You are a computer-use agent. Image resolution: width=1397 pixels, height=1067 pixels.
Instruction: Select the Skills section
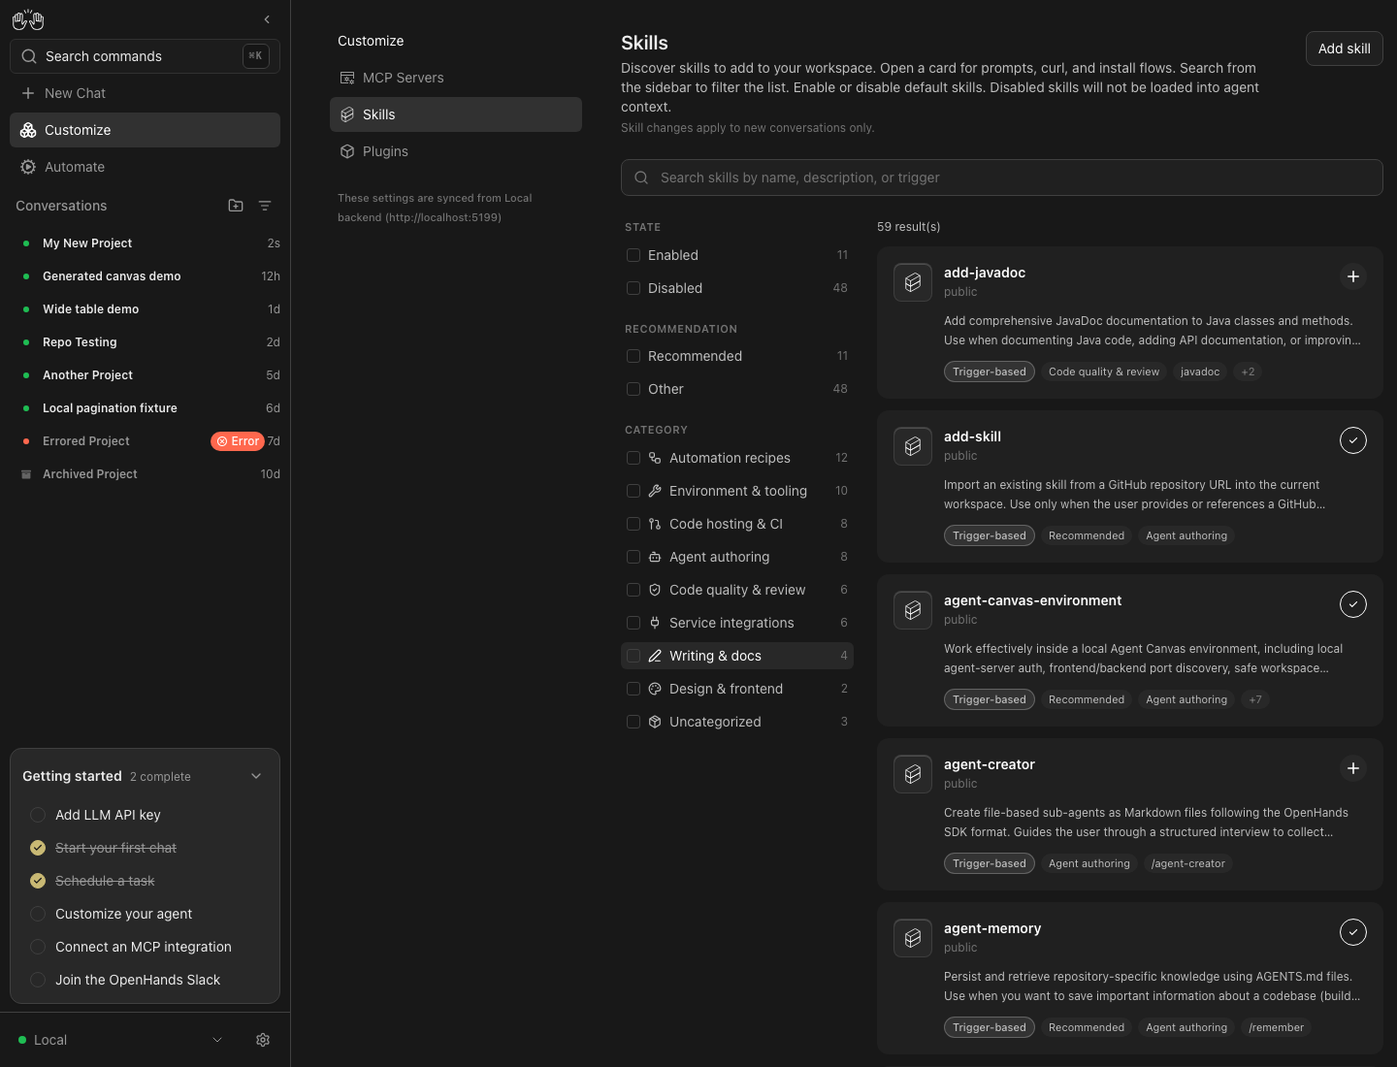tap(456, 114)
